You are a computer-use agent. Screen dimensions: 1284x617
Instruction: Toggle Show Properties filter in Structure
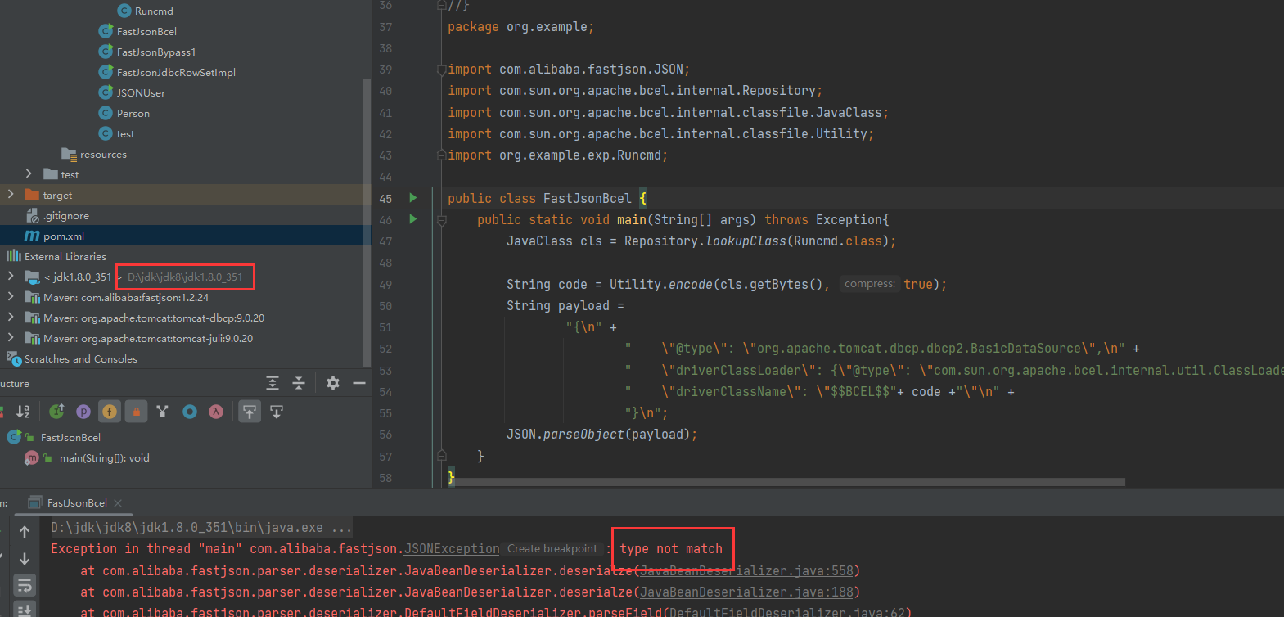83,412
